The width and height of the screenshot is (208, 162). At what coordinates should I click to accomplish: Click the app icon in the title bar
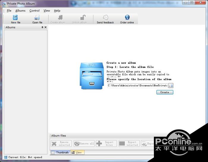pyautogui.click(x=4, y=4)
